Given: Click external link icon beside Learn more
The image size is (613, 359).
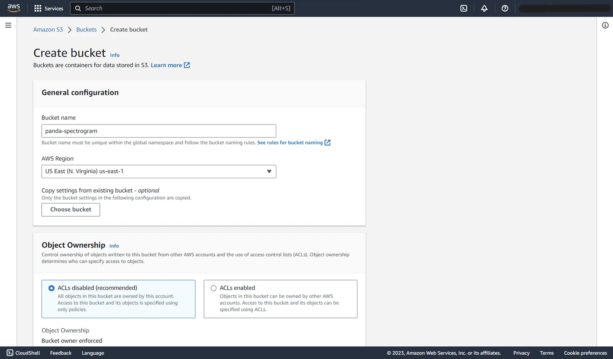Looking at the screenshot, I should point(187,65).
